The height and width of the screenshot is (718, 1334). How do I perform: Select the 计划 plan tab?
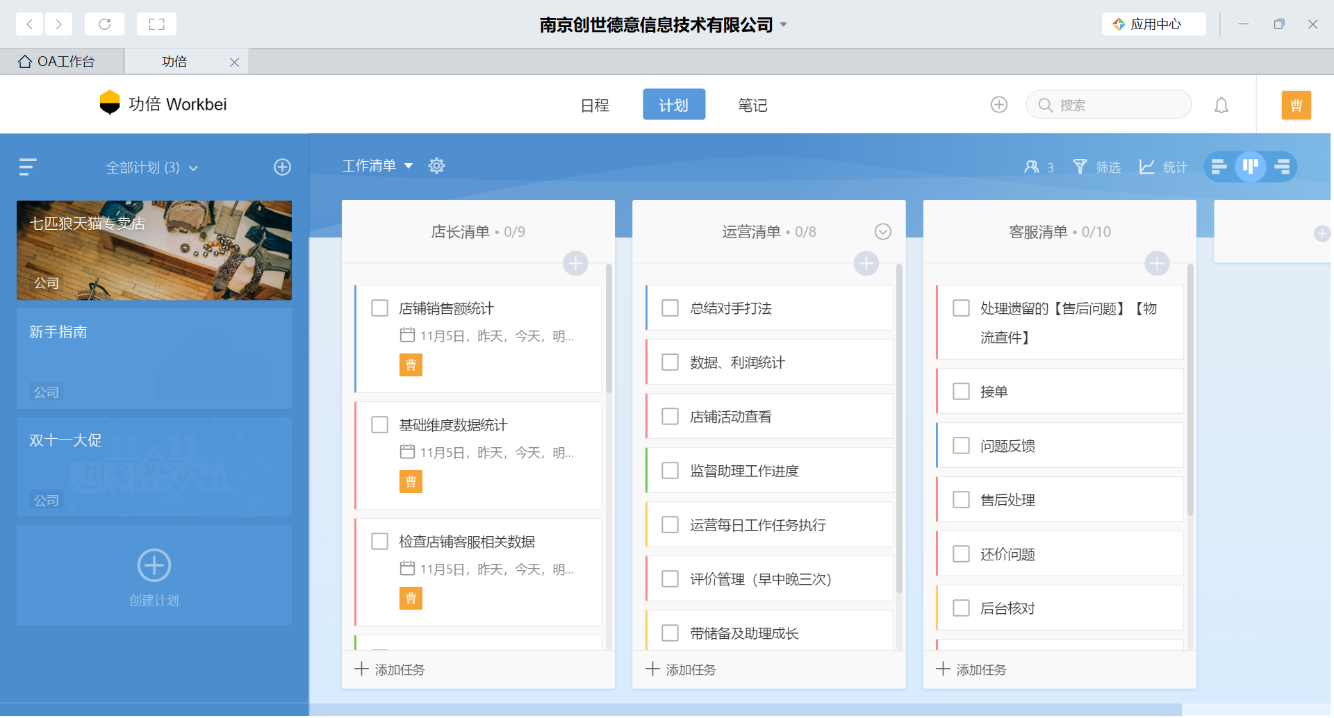[x=674, y=105]
